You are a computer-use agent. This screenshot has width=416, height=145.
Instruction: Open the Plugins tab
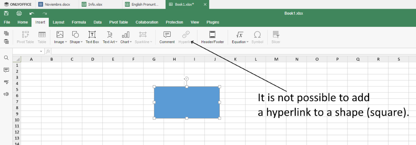pyautogui.click(x=213, y=22)
